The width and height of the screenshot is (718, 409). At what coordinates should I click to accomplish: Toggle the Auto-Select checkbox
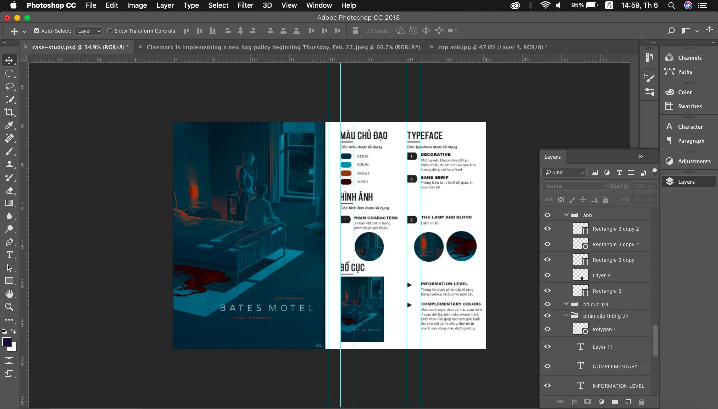(x=37, y=31)
